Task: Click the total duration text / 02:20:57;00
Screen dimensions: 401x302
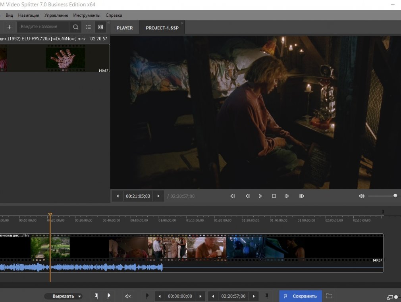Action: 181,196
